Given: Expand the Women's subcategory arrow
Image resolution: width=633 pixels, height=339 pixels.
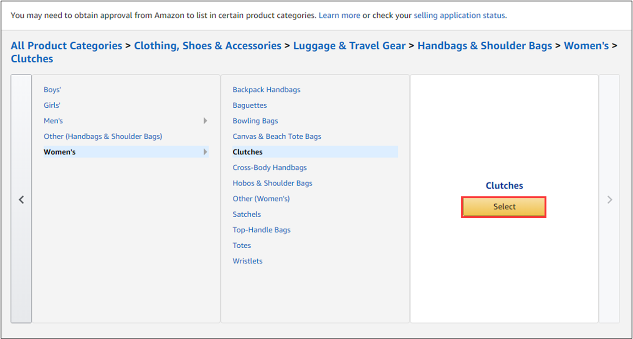Looking at the screenshot, I should tap(205, 152).
